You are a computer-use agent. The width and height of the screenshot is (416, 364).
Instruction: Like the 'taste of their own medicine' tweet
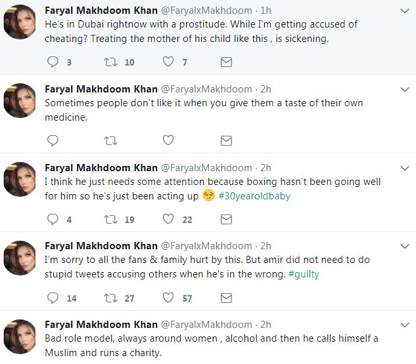[168, 140]
